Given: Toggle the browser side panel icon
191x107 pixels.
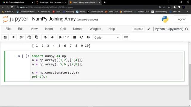Looking at the screenshot, I should pyautogui.click(x=179, y=7).
